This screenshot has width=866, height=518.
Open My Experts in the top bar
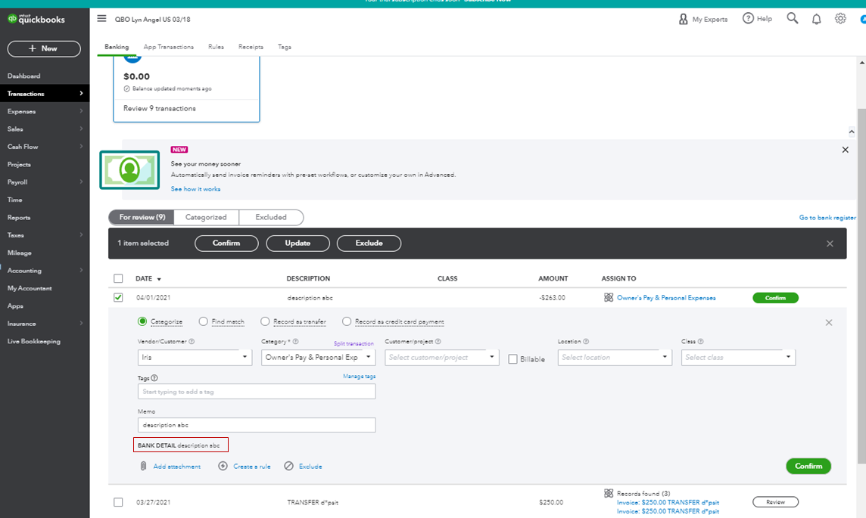point(702,18)
